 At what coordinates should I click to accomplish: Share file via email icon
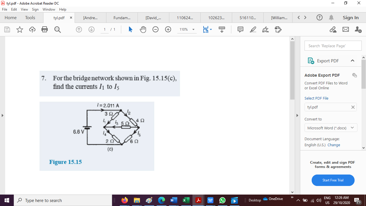pos(345,29)
